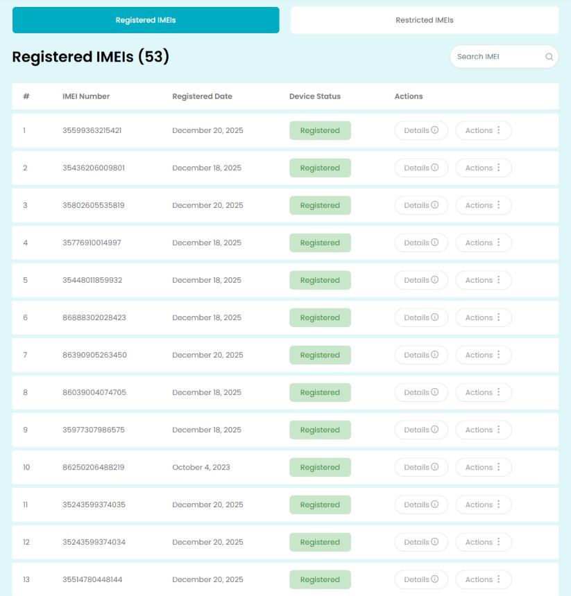571x596 pixels.
Task: Click Registered status badge for IMEI 86888302028423
Action: coord(320,317)
